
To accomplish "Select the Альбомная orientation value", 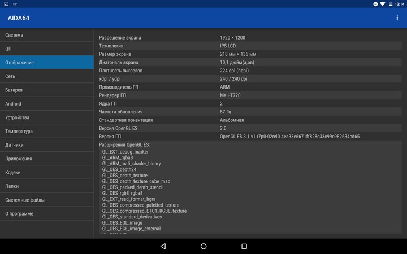I will (232, 120).
